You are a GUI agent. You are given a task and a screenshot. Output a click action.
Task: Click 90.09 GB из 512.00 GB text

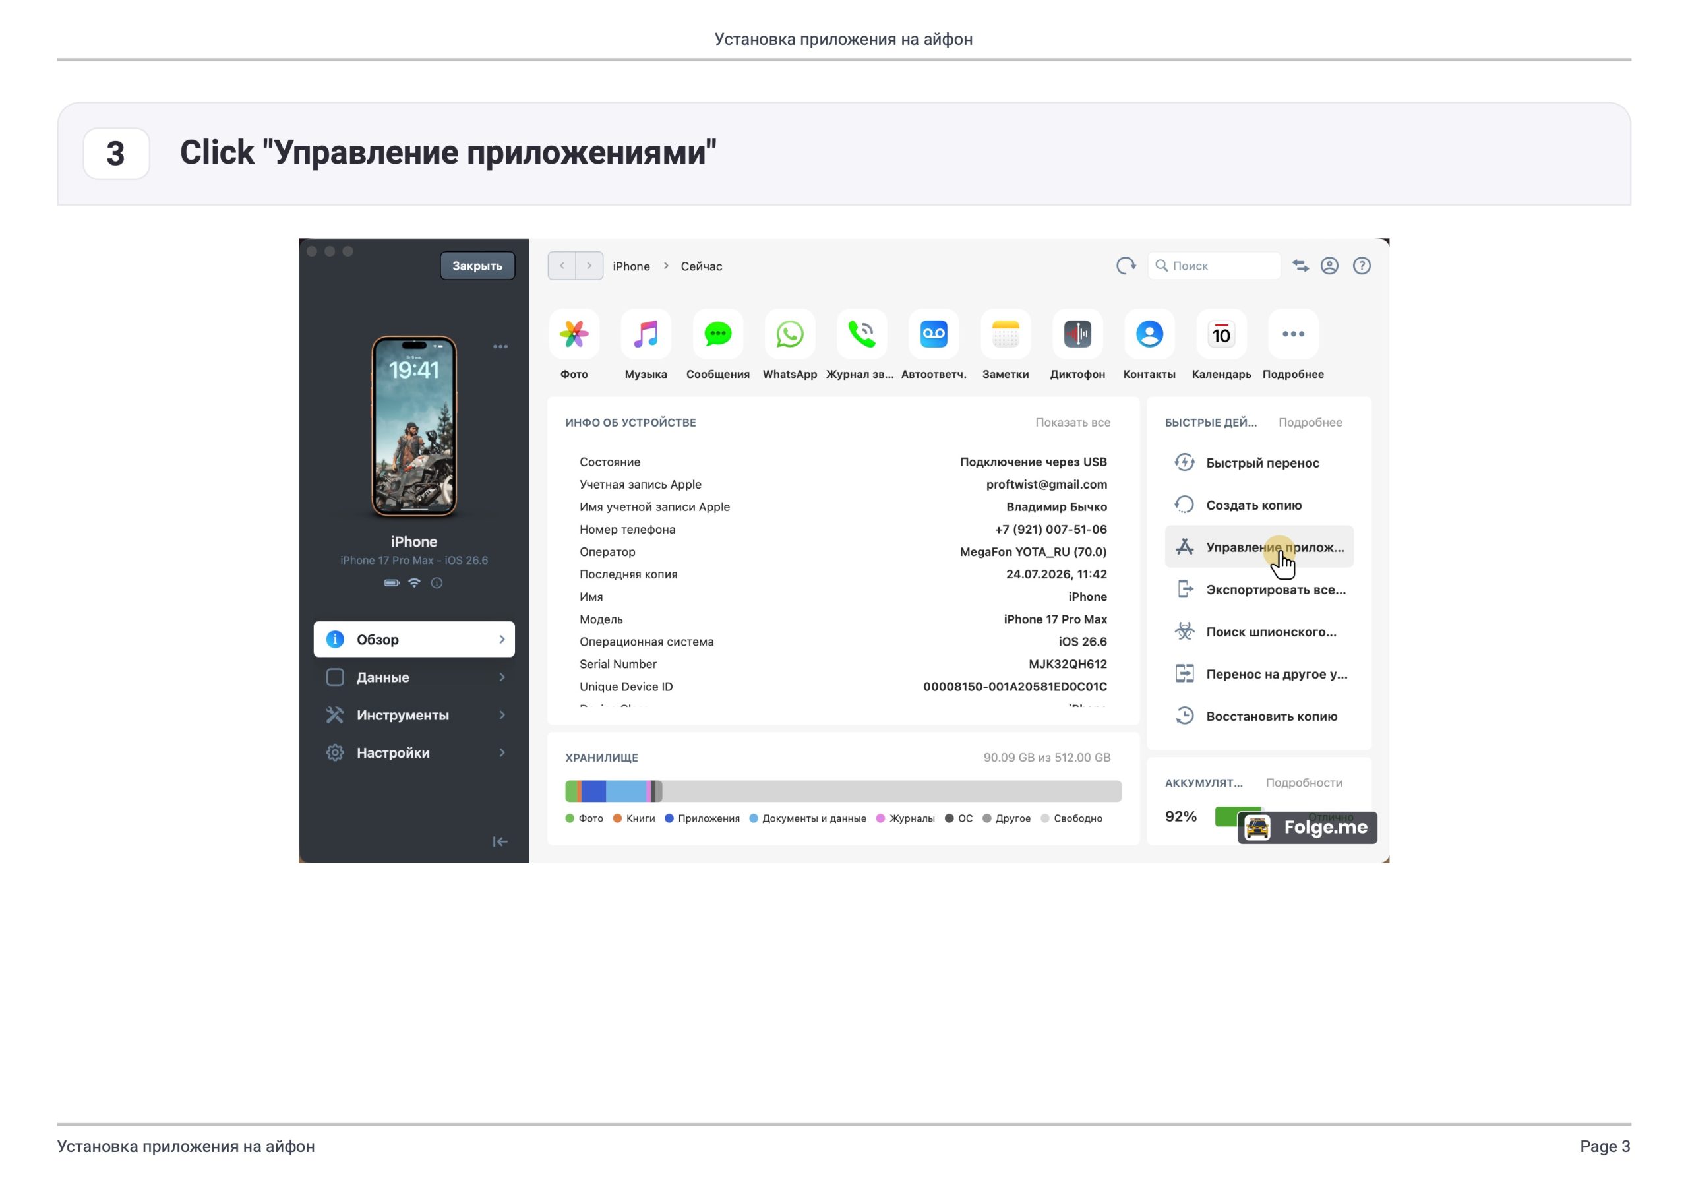pyautogui.click(x=1047, y=758)
